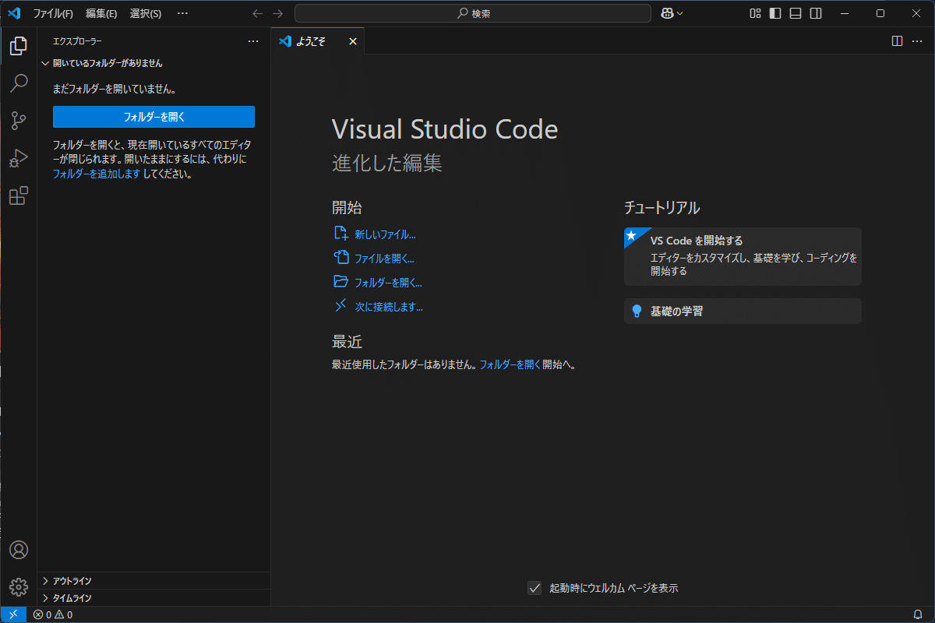Click the フォルダーを追加します link
Screen dimensions: 935x623
click(x=97, y=174)
